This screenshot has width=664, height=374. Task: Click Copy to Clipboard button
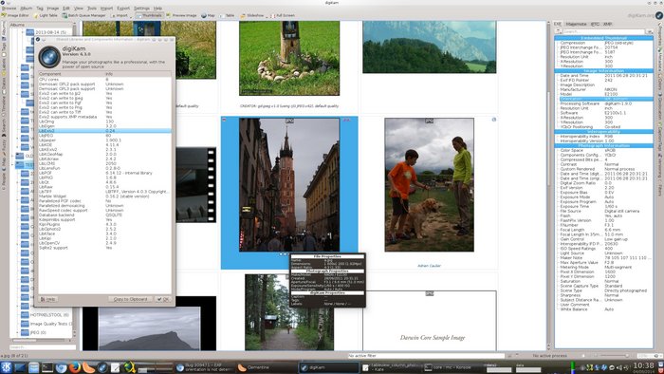coord(130,299)
